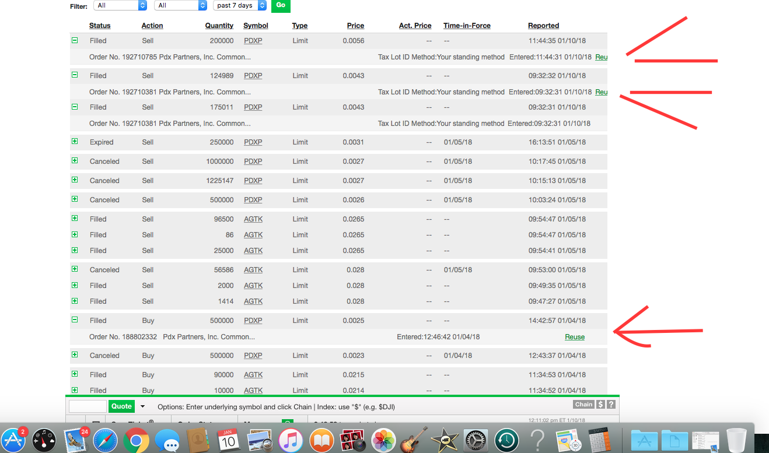Open the App Store from the dock
This screenshot has height=453, width=769.
point(13,440)
